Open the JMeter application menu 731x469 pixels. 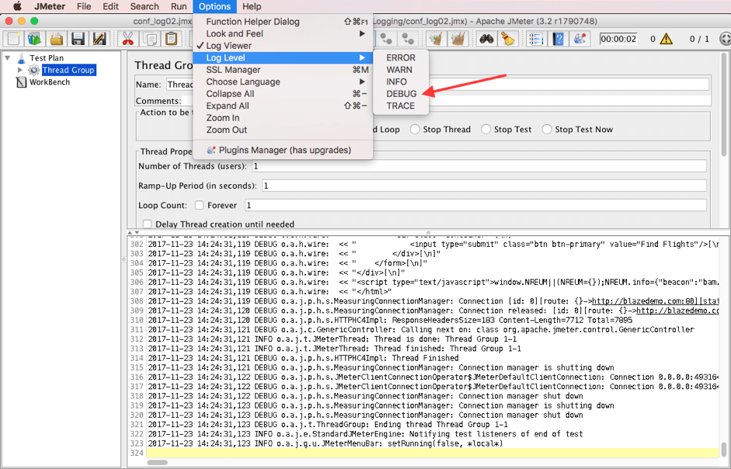click(50, 6)
